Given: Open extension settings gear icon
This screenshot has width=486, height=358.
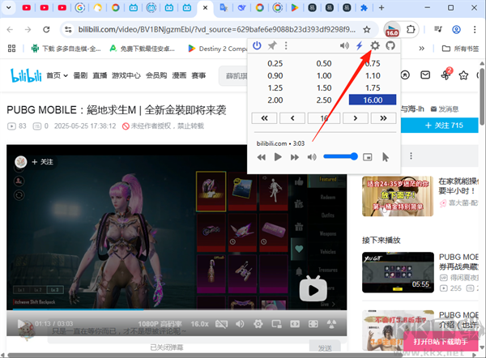Looking at the screenshot, I should (374, 46).
